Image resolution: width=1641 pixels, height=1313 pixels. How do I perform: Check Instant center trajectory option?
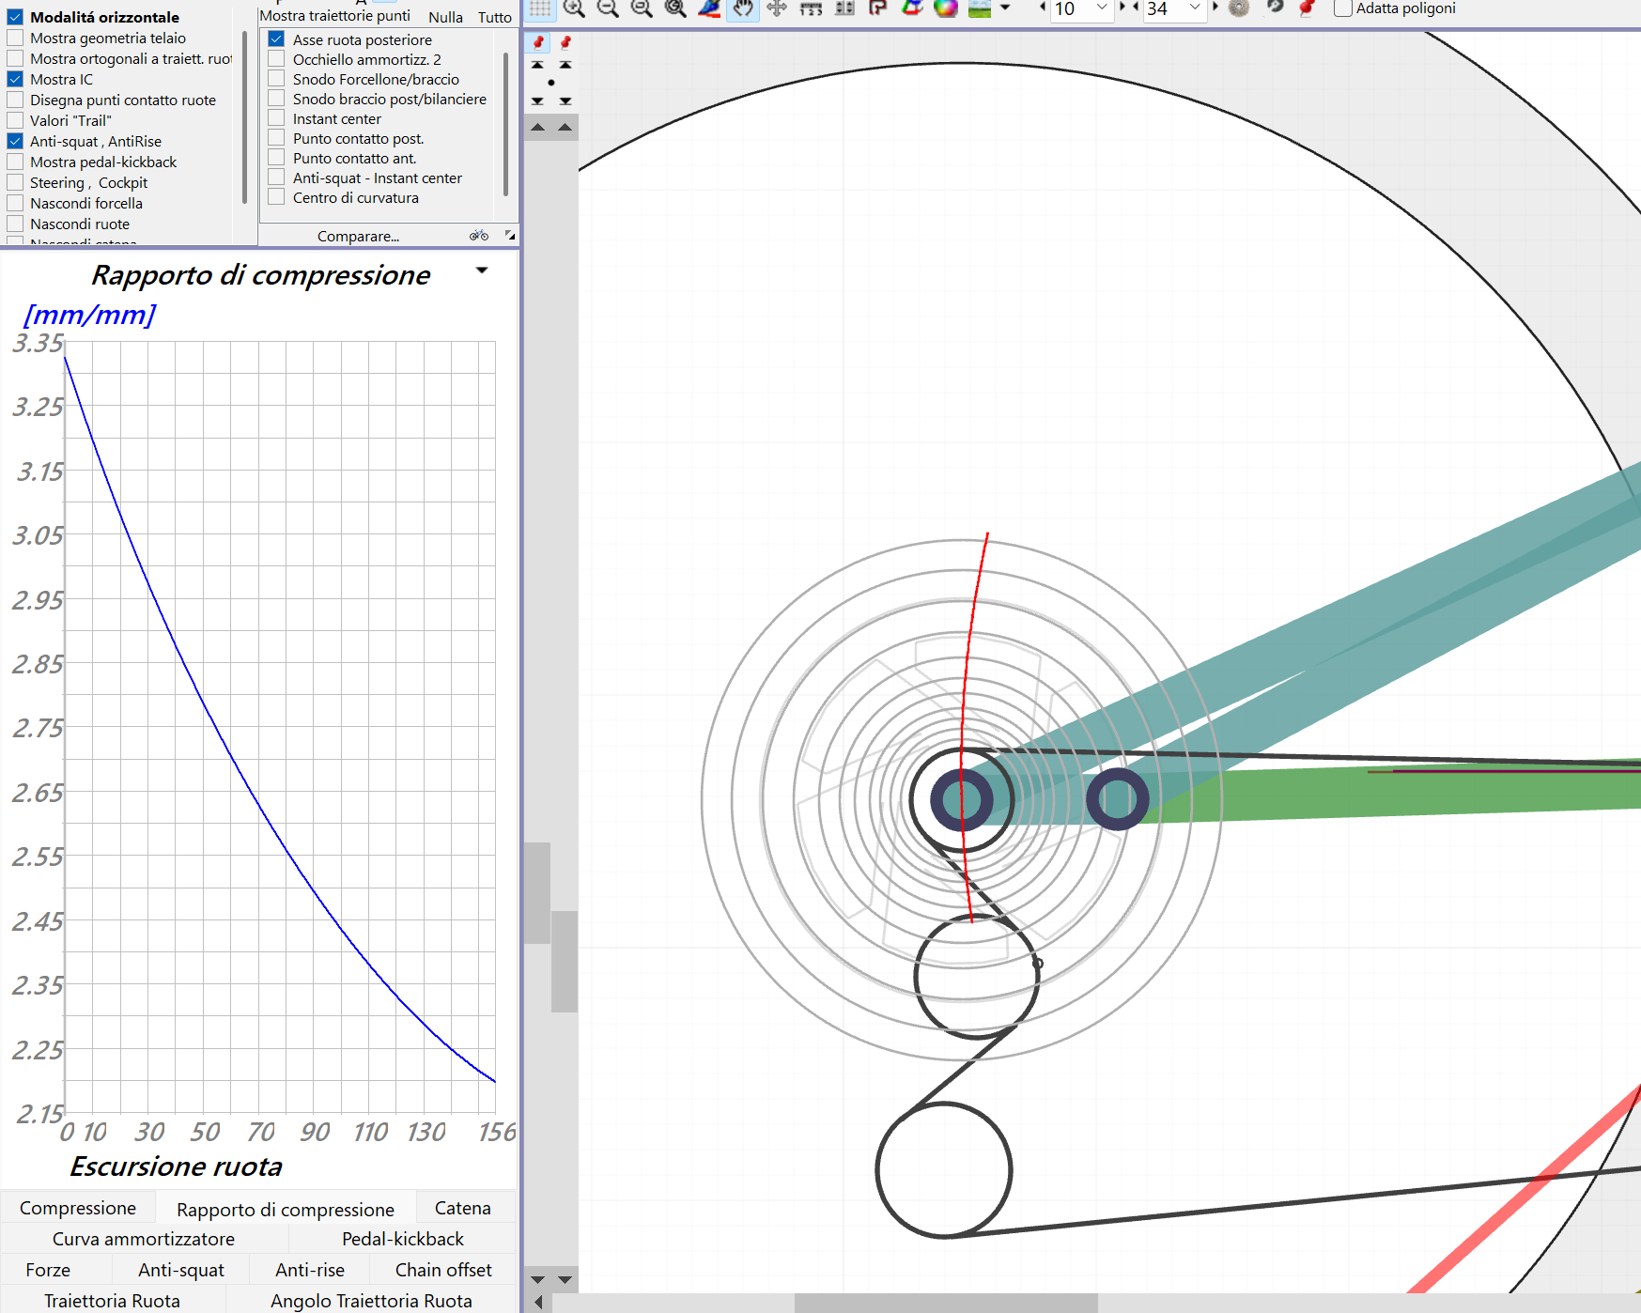point(276,118)
